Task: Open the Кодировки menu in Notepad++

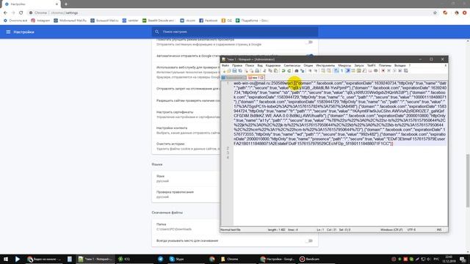Action: click(273, 65)
